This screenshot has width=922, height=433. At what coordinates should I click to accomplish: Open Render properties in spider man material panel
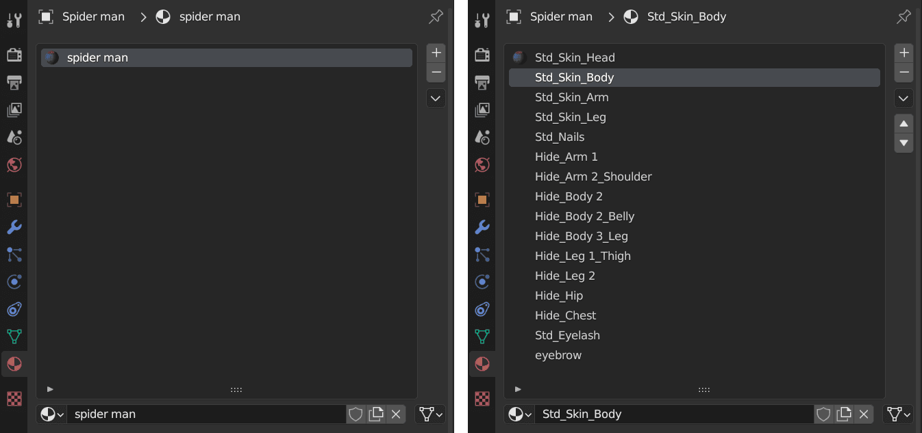(x=14, y=55)
